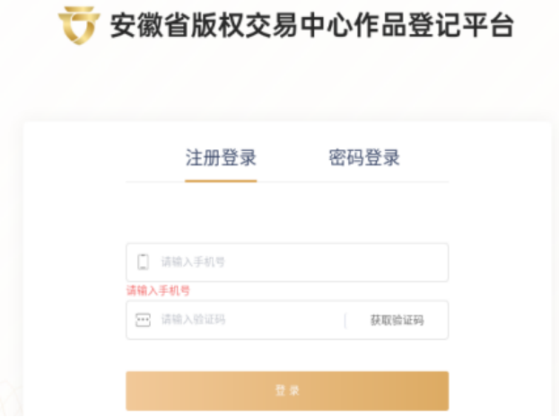Click the gray 请输入验证码 placeholder text
The image size is (559, 417).
(193, 319)
